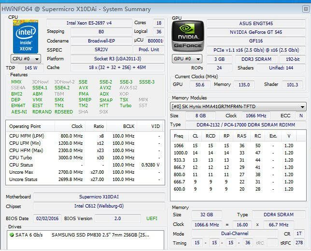Click the Socket R3 (LGA2011-3) platform field
The width and height of the screenshot is (311, 251).
coord(117,59)
